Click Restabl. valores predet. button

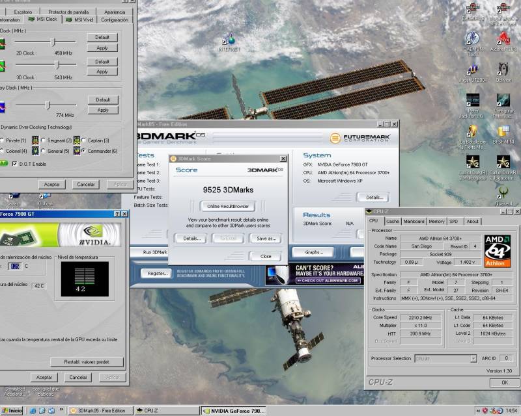(87, 362)
